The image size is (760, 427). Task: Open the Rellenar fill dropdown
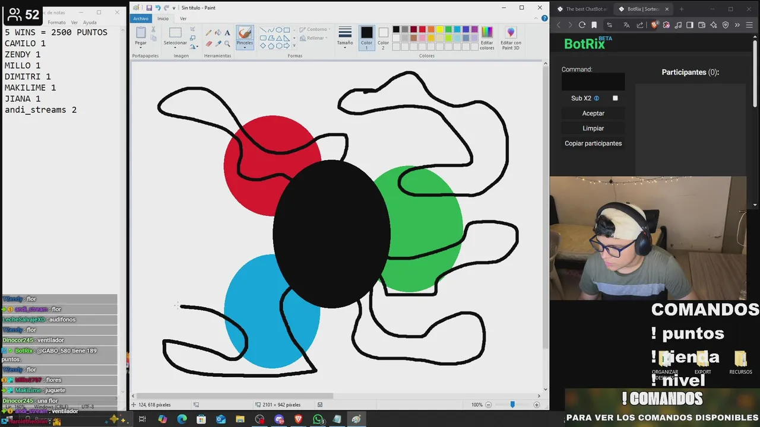(x=313, y=38)
